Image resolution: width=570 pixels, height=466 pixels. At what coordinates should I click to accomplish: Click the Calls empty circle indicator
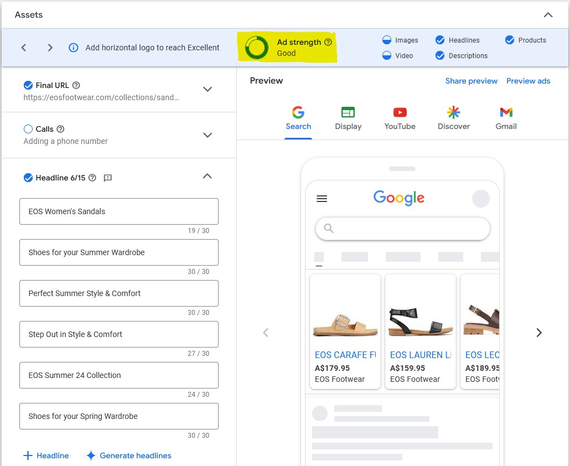pos(28,129)
